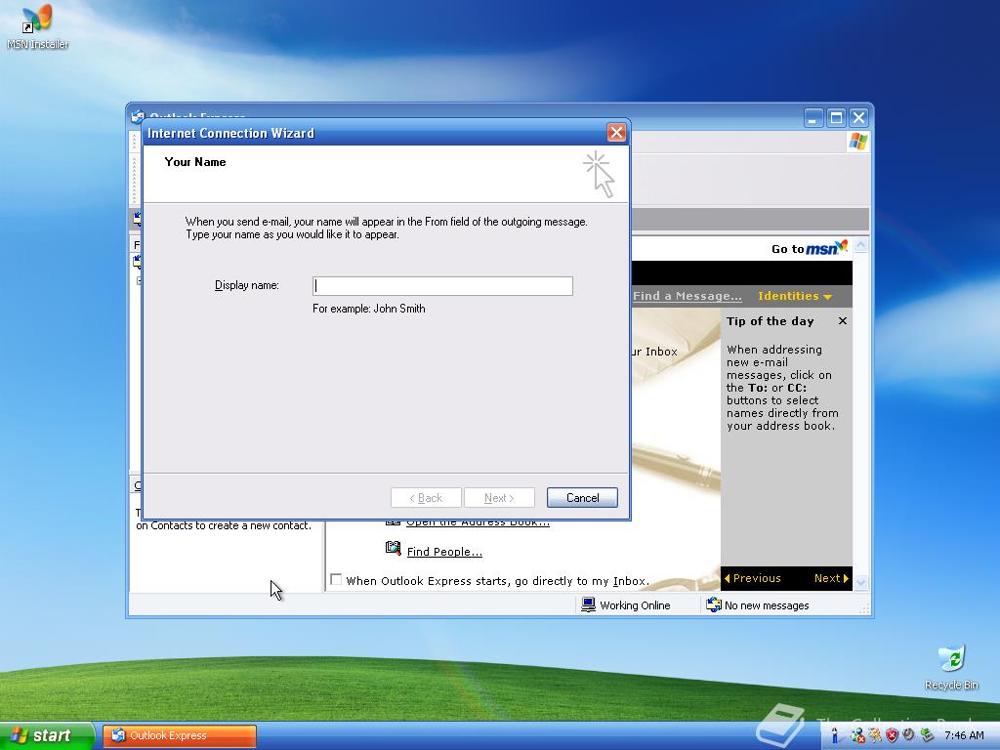Viewport: 1000px width, 750px height.
Task: Close the Tip of the day panel
Action: (843, 320)
